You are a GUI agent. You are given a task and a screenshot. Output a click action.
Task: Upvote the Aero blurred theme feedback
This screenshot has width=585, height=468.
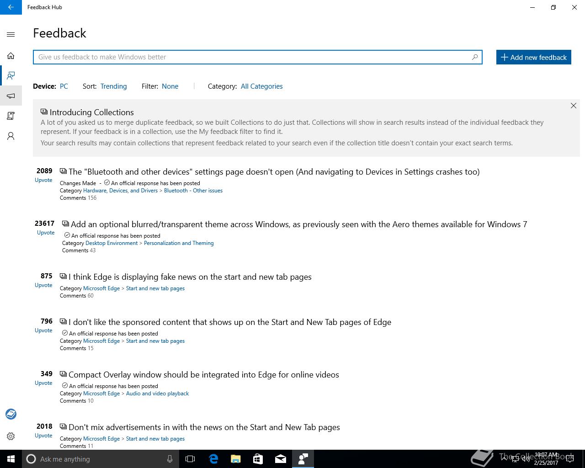[46, 233]
